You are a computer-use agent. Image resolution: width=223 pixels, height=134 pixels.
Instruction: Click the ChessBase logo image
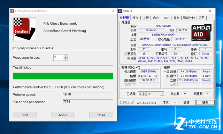pyautogui.click(x=24, y=29)
